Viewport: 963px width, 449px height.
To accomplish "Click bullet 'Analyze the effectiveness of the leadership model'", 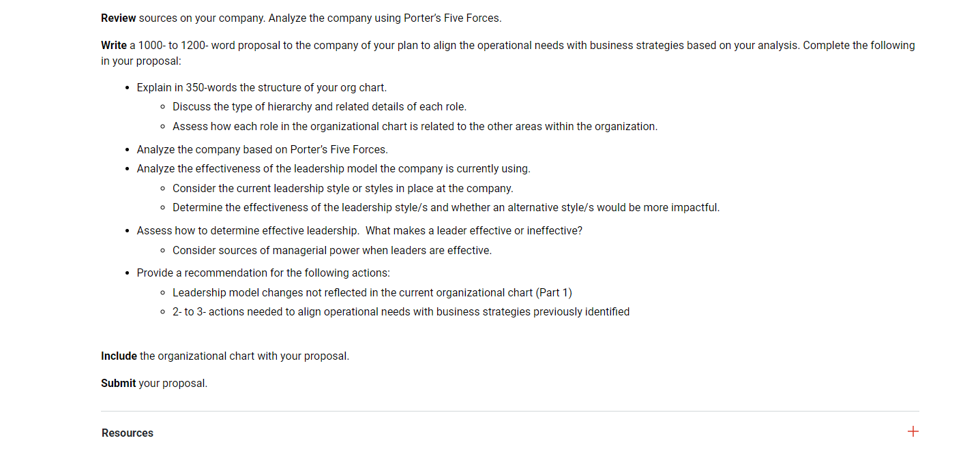I will tap(334, 168).
